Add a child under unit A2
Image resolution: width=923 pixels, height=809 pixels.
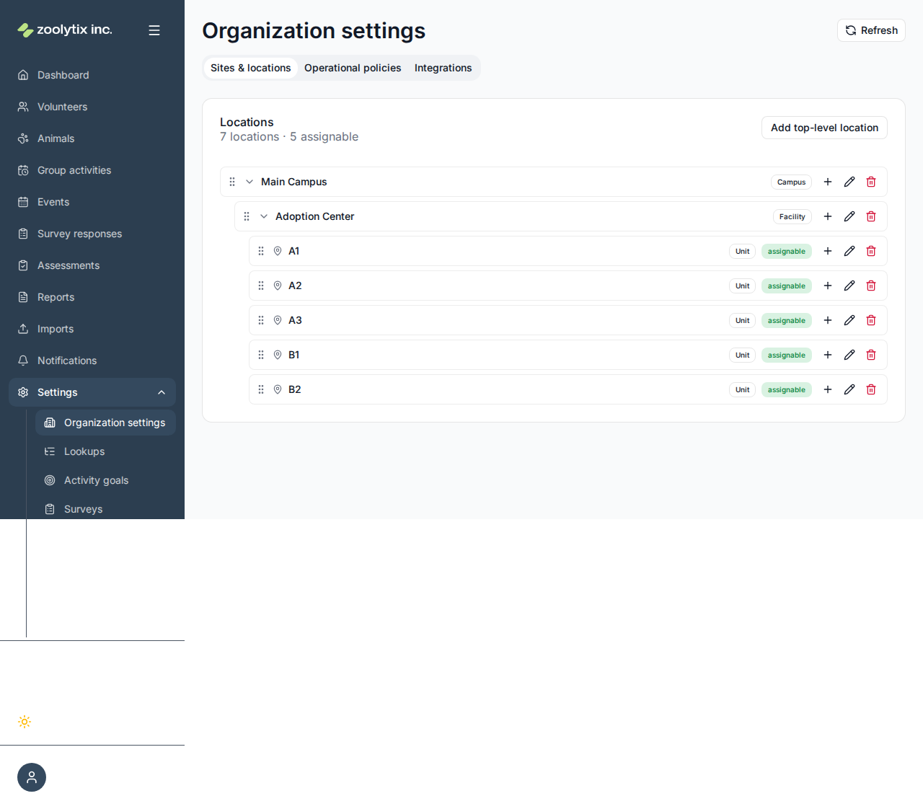tap(828, 286)
